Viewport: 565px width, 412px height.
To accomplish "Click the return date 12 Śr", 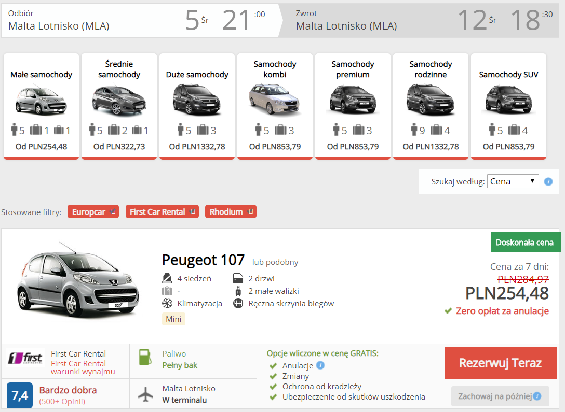I will tap(477, 20).
